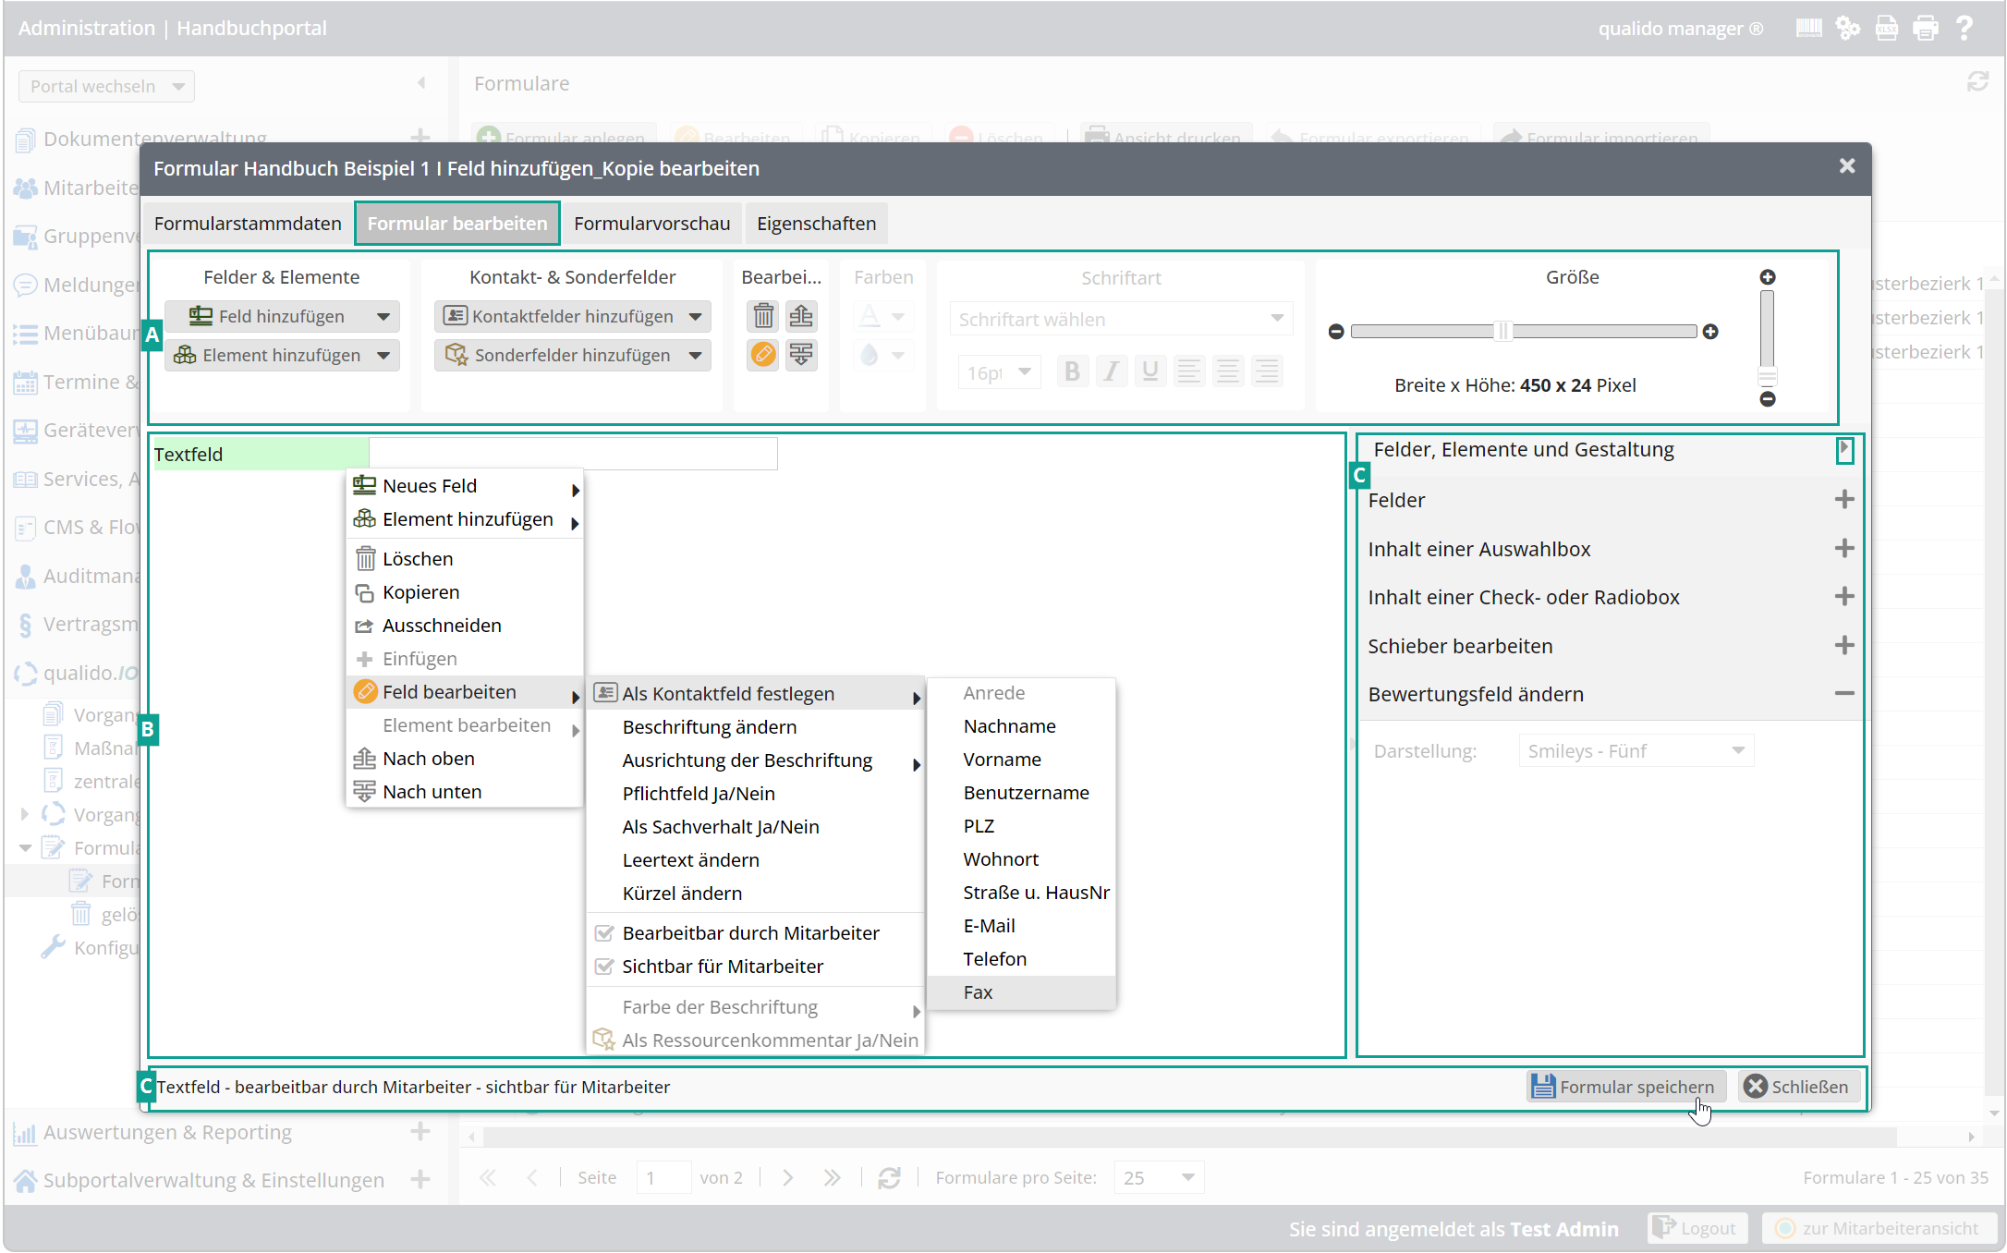Click the height minus icon below vertical slider
The height and width of the screenshot is (1253, 2007).
pos(1768,399)
